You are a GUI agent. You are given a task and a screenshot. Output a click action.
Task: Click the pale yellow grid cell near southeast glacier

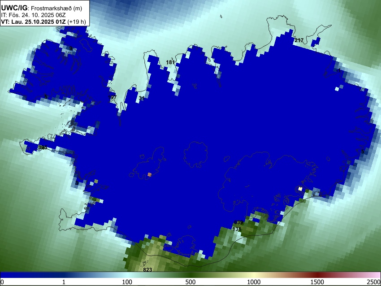coord(300,189)
